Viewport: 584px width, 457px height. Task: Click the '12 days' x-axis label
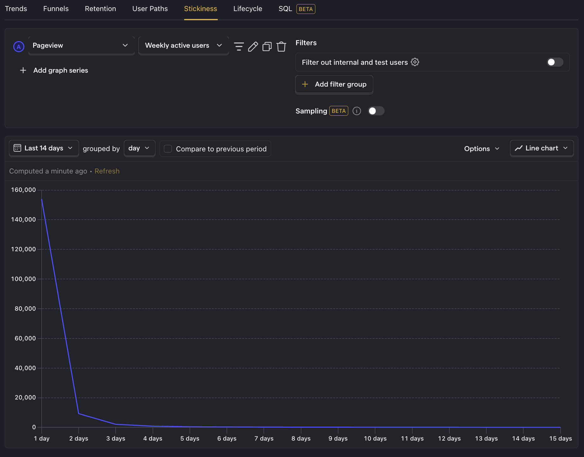(x=449, y=438)
